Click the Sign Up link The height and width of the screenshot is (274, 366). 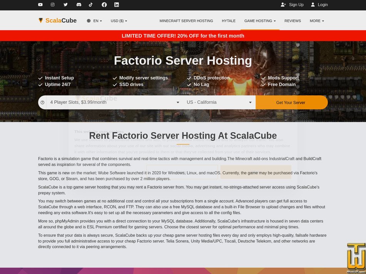pos(292,5)
